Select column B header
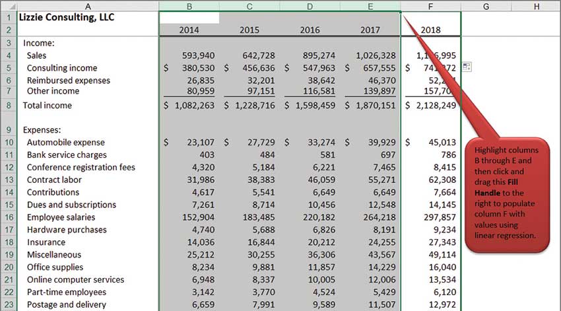The width and height of the screenshot is (561, 311). pos(189,6)
